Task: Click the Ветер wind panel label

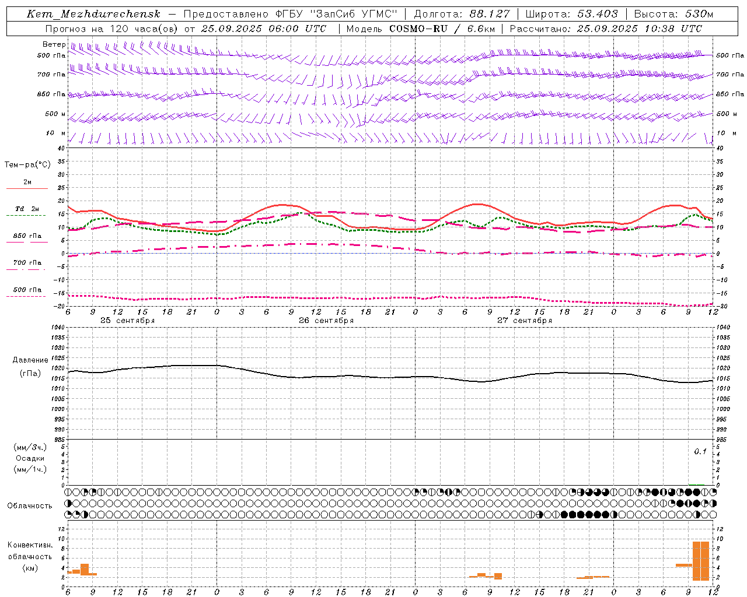Action: coord(54,44)
